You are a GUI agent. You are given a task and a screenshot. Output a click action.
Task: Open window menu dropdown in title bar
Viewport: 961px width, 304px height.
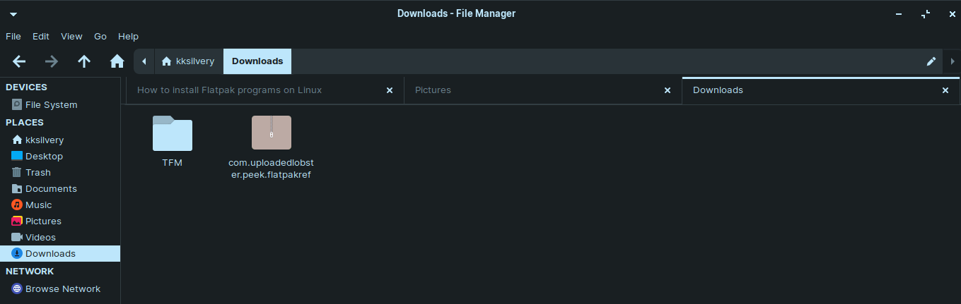click(13, 13)
